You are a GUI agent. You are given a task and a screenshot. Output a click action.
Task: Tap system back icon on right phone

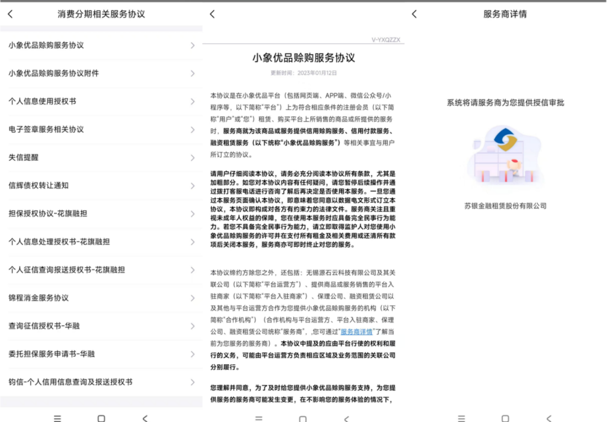tap(549, 419)
